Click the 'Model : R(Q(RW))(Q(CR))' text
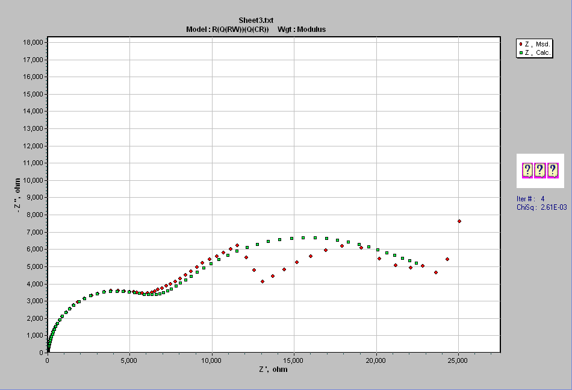The height and width of the screenshot is (390, 572). pos(227,30)
